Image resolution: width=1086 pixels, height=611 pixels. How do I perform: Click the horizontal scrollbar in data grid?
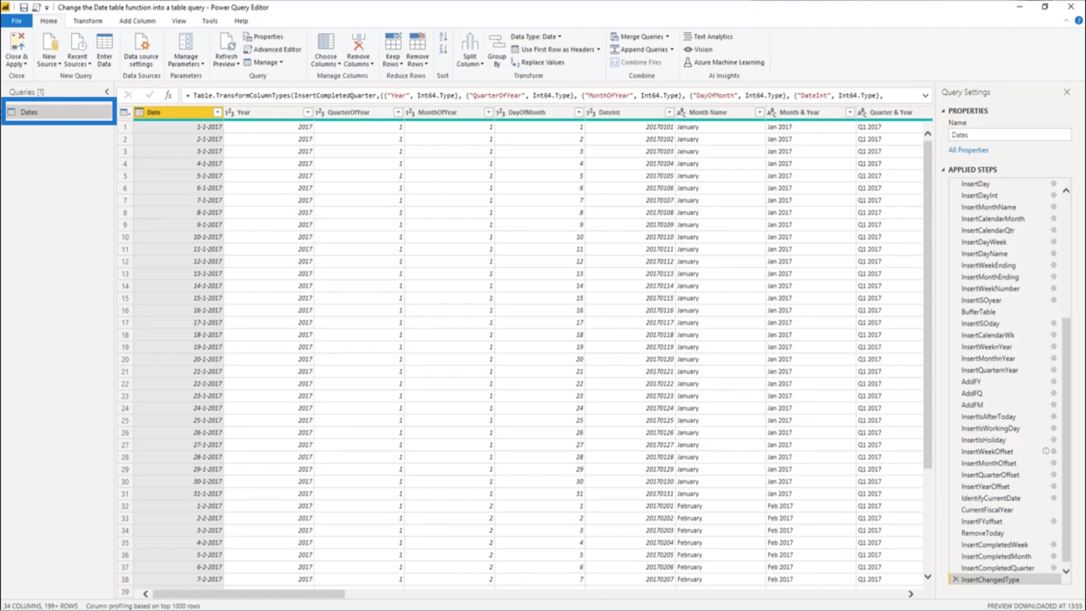(x=249, y=594)
